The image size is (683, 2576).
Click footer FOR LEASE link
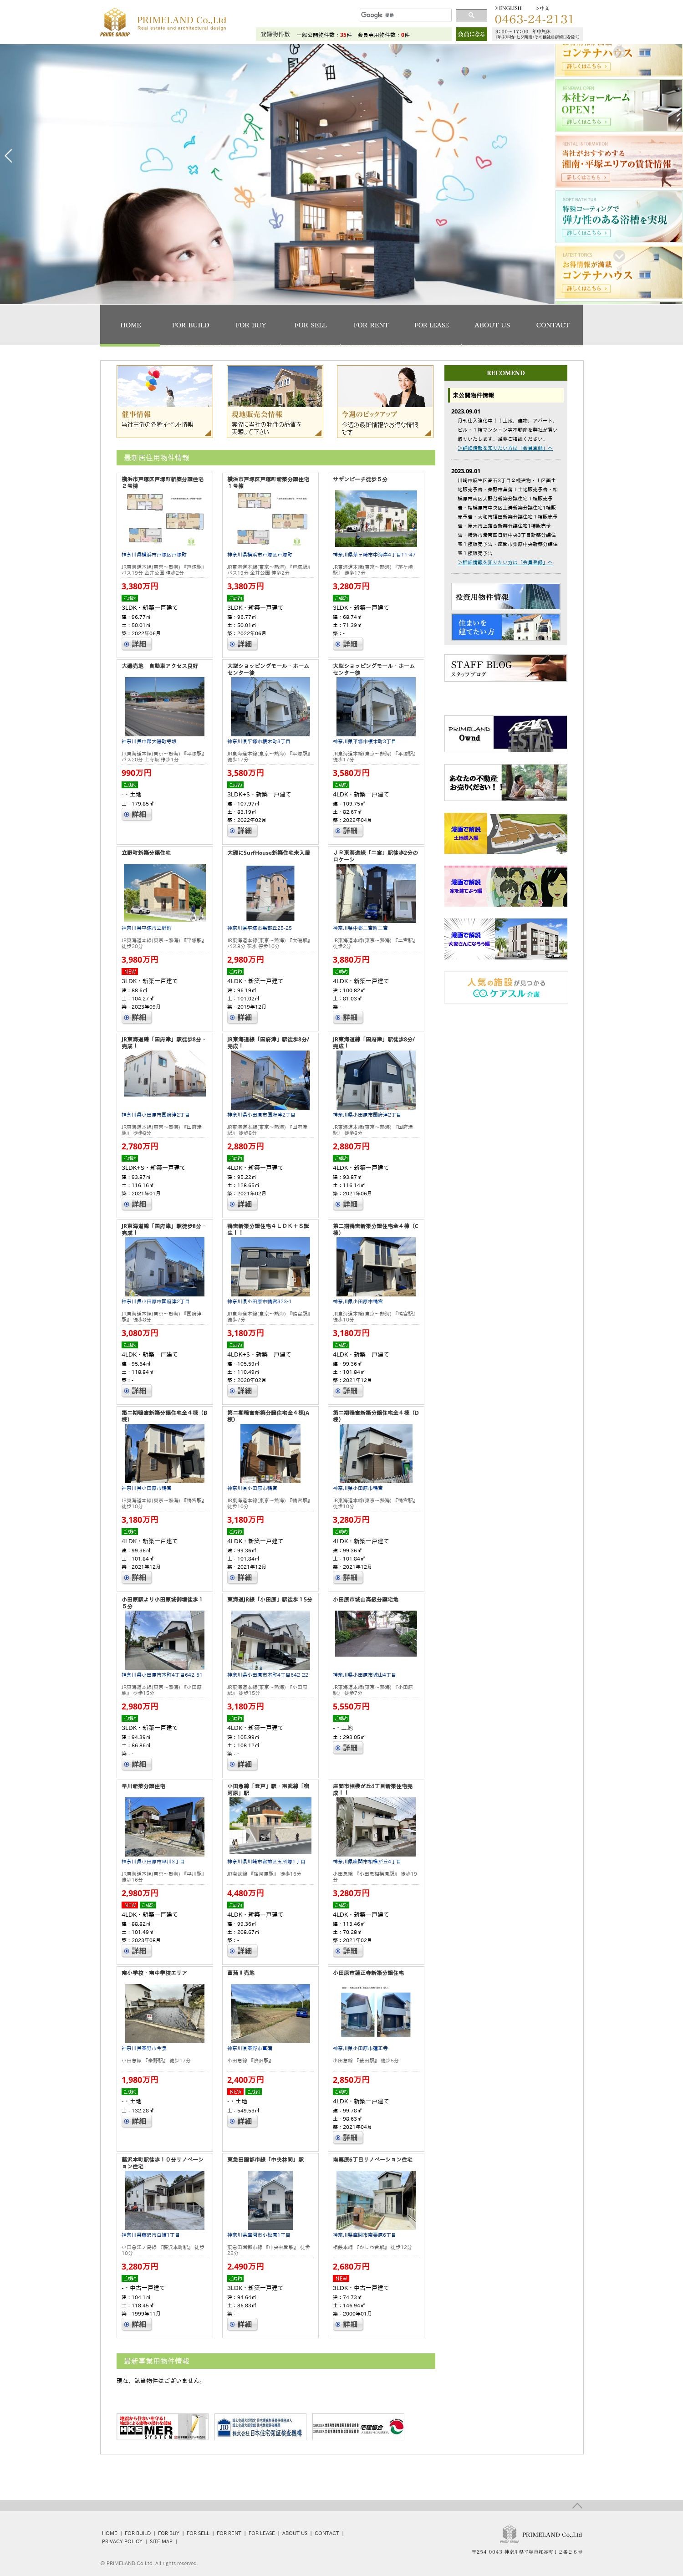[x=261, y=2533]
